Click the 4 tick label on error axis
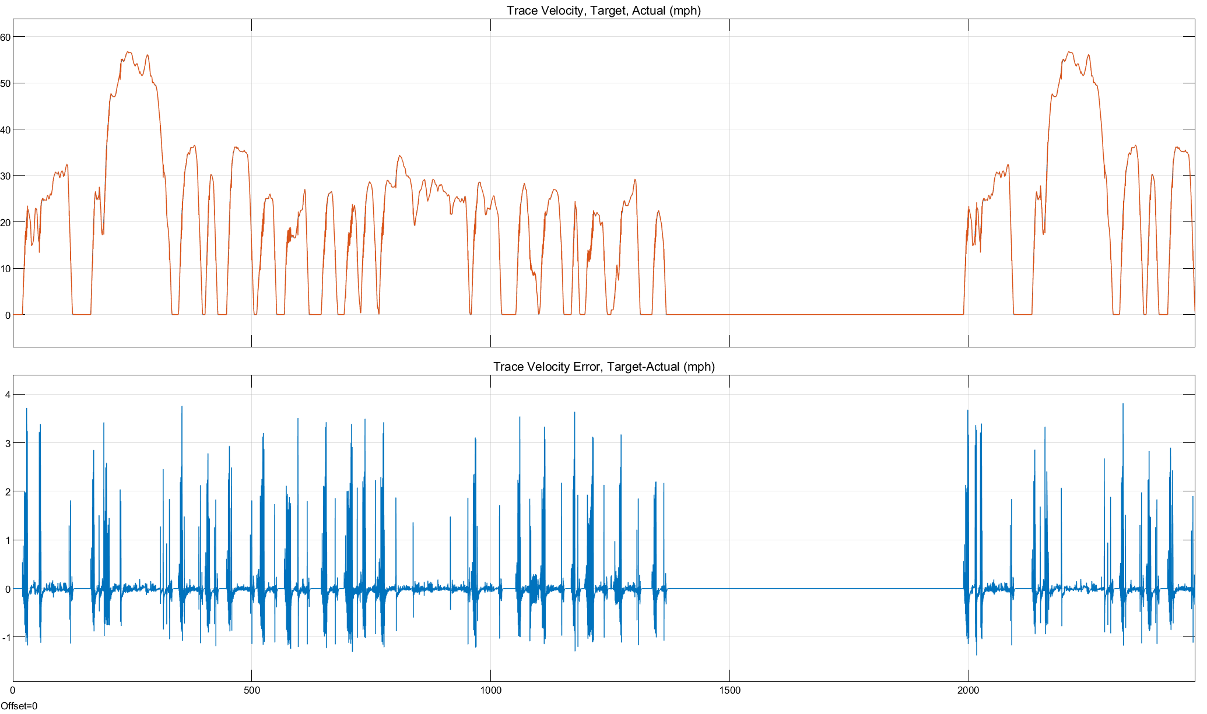 point(8,395)
